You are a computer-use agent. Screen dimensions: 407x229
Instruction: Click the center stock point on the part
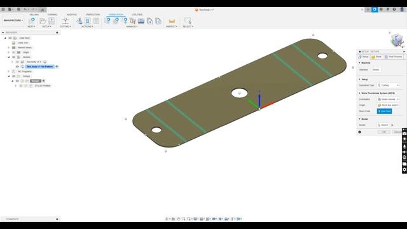tap(239, 93)
